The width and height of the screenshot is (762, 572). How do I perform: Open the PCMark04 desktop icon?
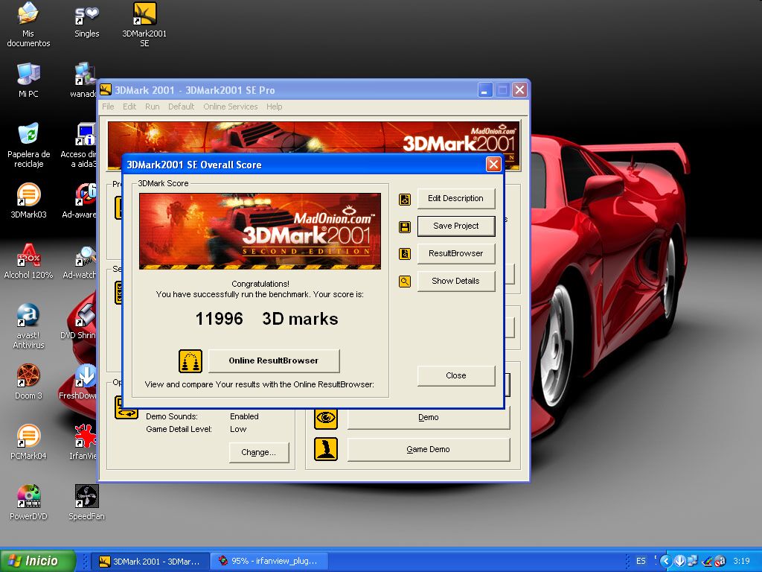point(28,437)
